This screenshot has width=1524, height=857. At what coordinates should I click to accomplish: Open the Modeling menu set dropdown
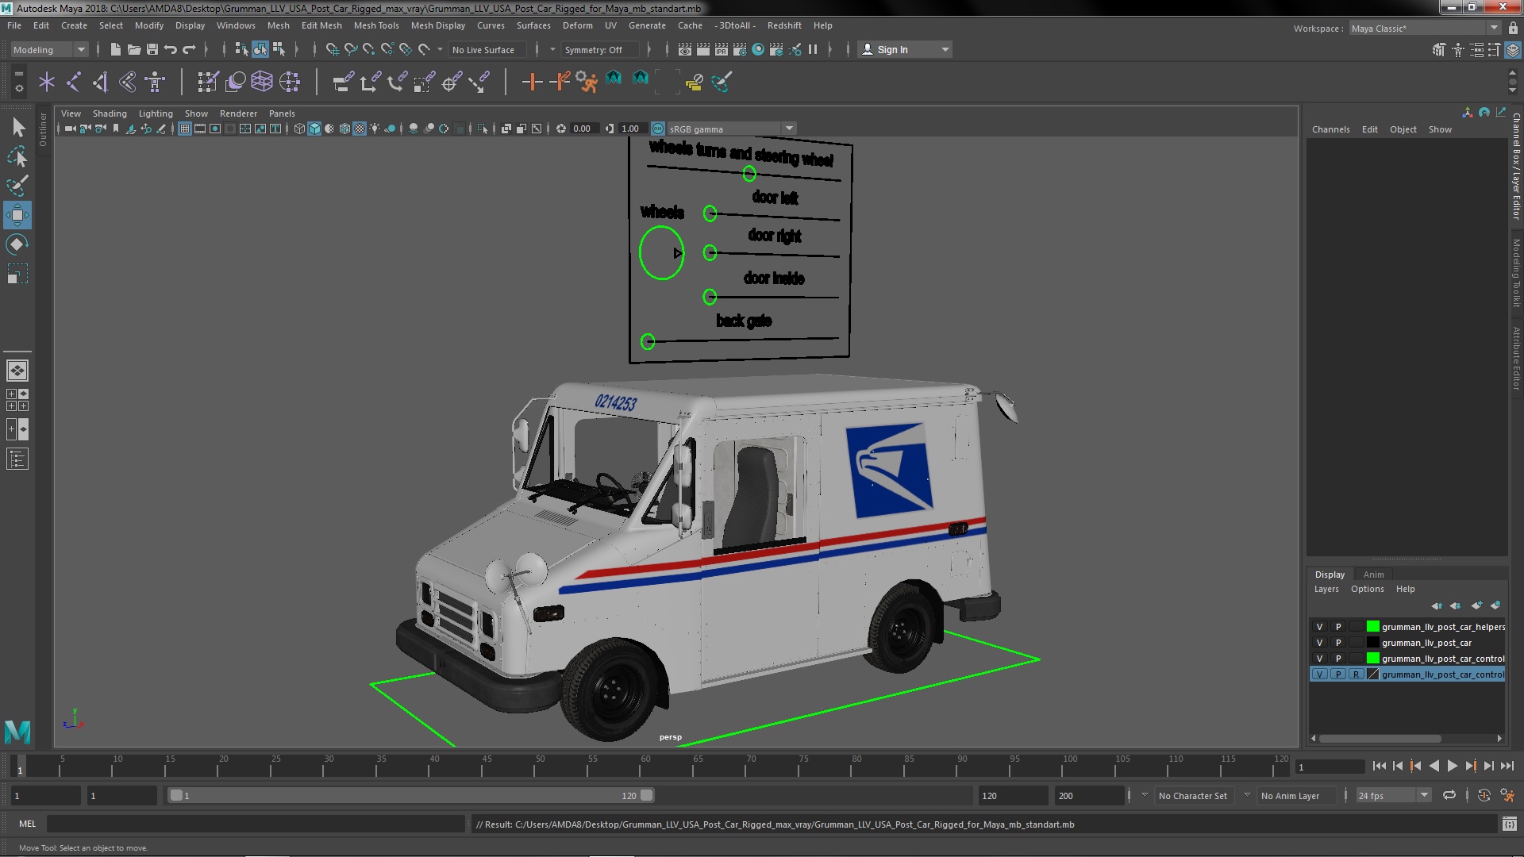48,49
